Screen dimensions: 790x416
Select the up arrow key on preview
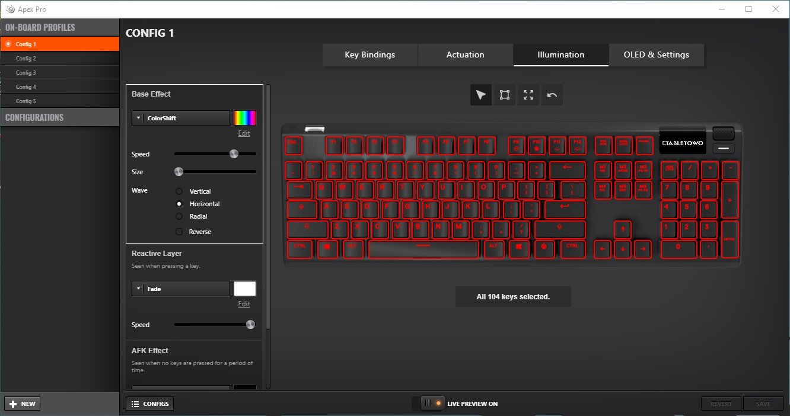click(622, 229)
